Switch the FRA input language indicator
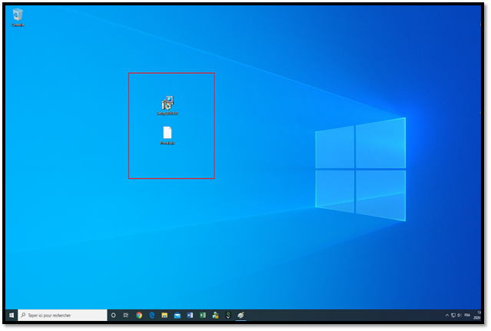This screenshot has width=491, height=331. [467, 315]
